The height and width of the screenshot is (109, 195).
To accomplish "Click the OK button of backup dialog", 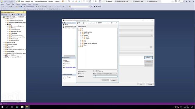I will pos(141,84).
